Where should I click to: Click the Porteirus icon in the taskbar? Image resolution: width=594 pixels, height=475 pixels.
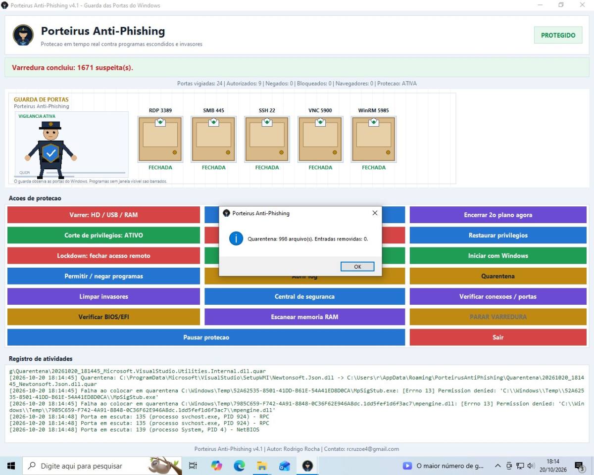(x=307, y=466)
